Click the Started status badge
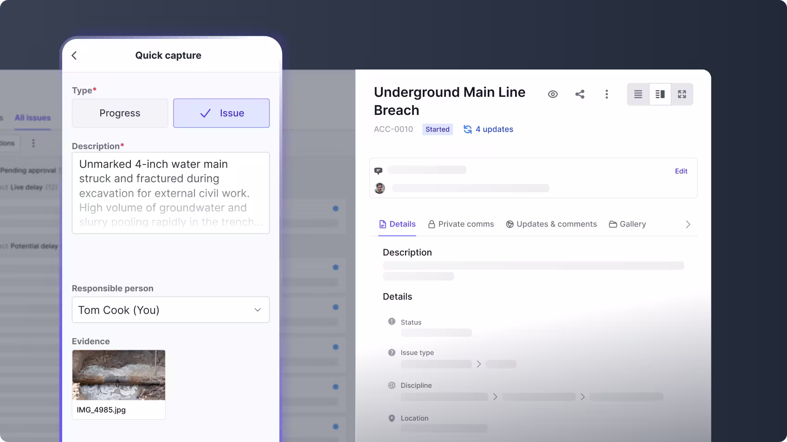 (438, 129)
